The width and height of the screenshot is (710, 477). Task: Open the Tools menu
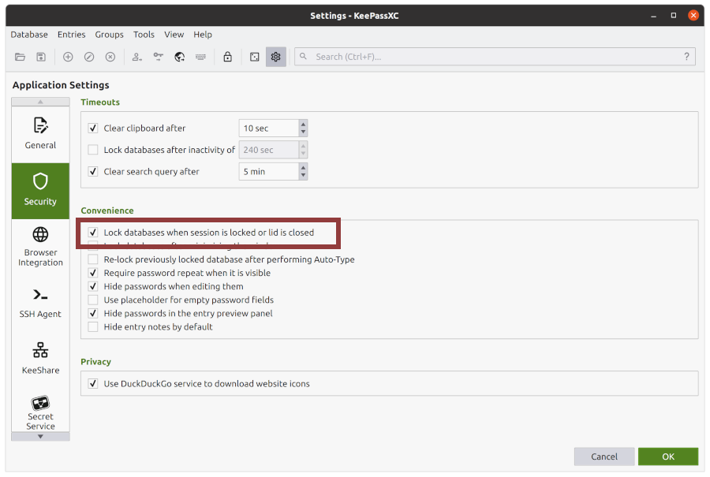tap(144, 34)
